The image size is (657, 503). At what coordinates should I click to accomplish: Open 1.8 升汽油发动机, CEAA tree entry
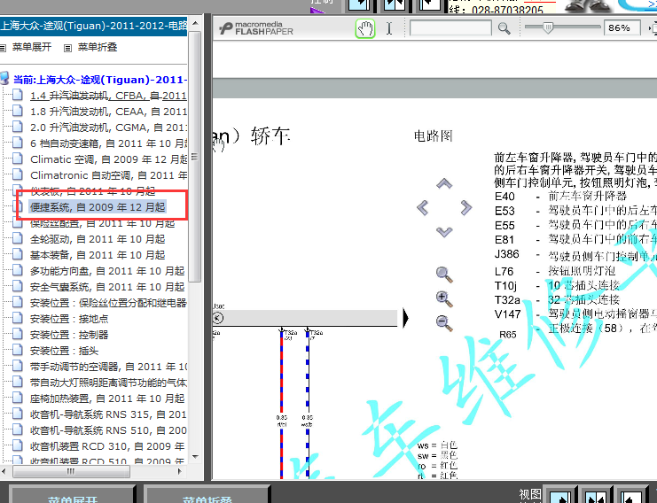click(x=108, y=112)
